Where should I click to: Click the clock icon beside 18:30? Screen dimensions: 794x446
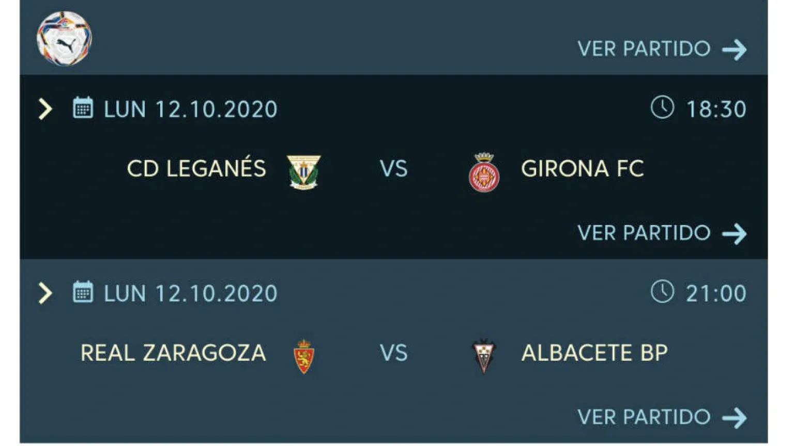point(662,107)
